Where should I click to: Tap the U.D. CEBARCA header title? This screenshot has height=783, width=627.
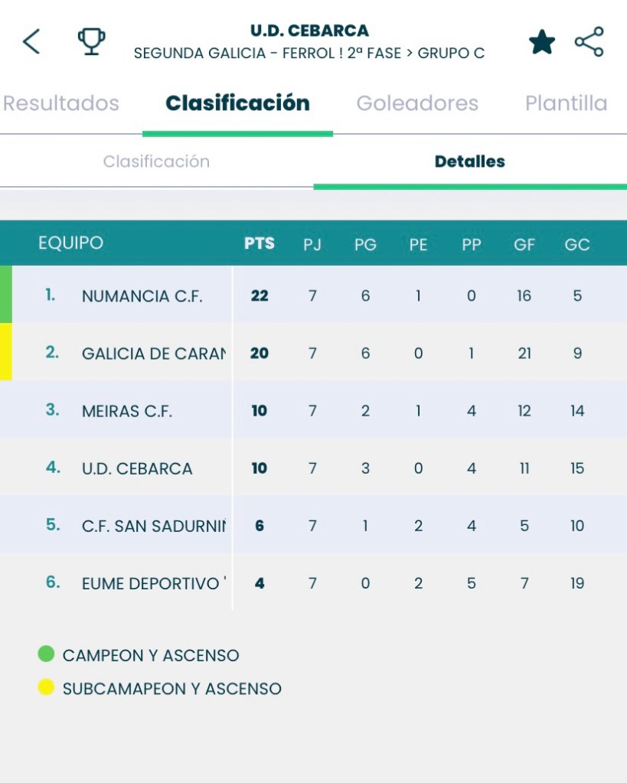pyautogui.click(x=309, y=31)
